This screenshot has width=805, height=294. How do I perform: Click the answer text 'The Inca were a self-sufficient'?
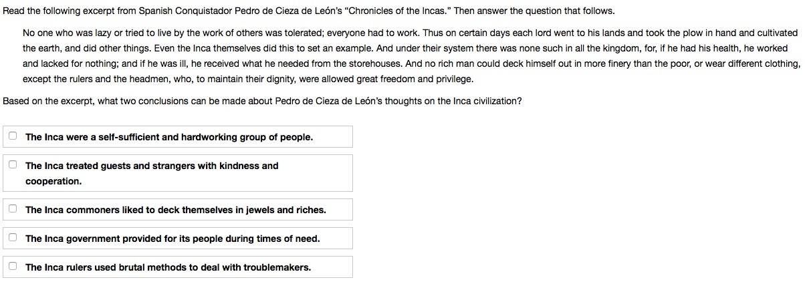(168, 137)
